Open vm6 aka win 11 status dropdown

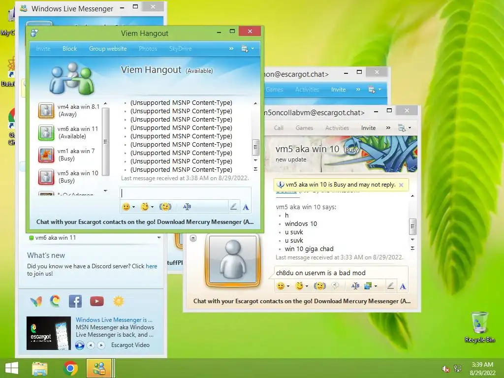(x=159, y=238)
